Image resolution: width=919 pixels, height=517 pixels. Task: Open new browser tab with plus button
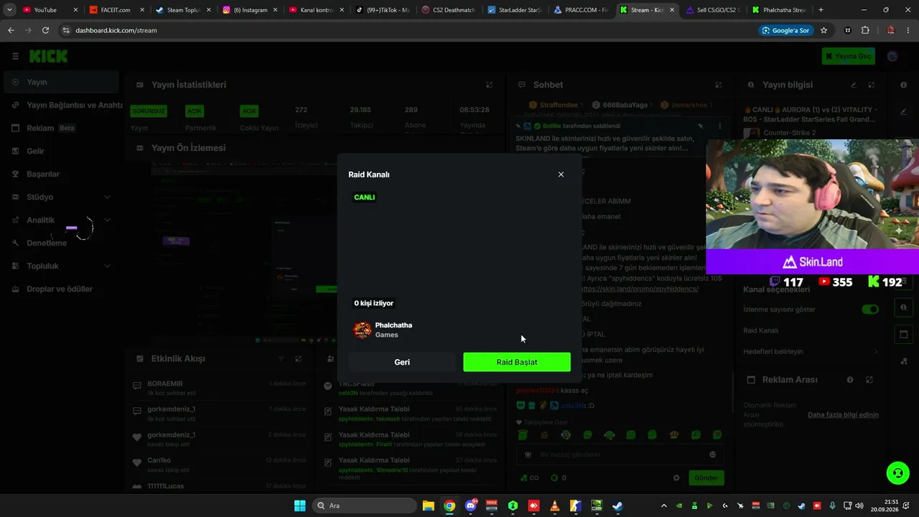click(821, 10)
